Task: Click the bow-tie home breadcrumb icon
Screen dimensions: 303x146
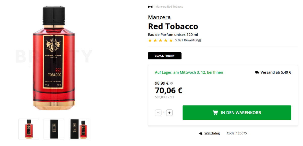Action: (150, 7)
